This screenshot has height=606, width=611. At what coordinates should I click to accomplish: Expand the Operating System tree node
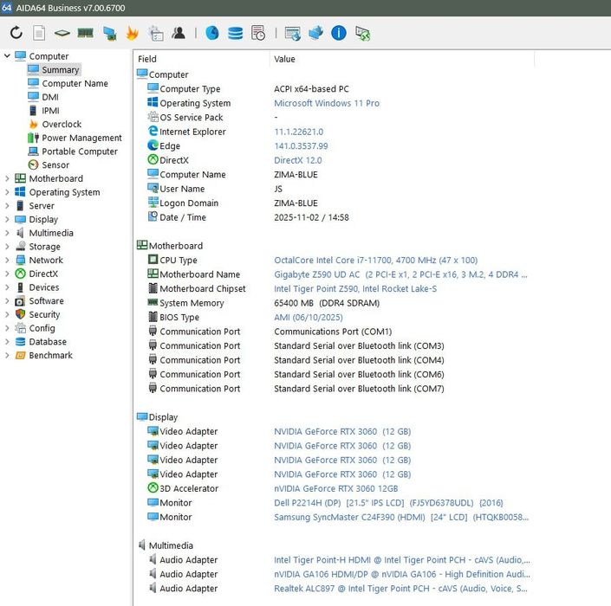click(x=7, y=192)
